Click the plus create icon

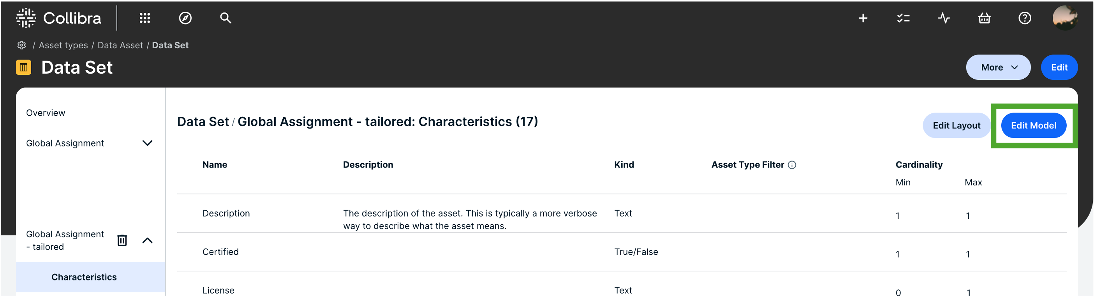coord(863,18)
